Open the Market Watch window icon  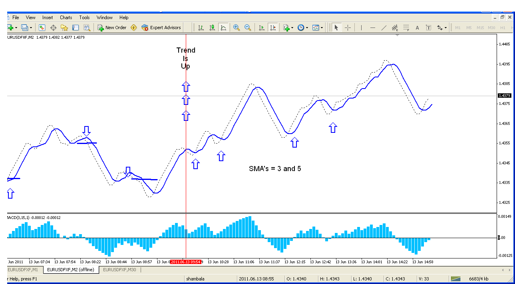tap(42, 28)
